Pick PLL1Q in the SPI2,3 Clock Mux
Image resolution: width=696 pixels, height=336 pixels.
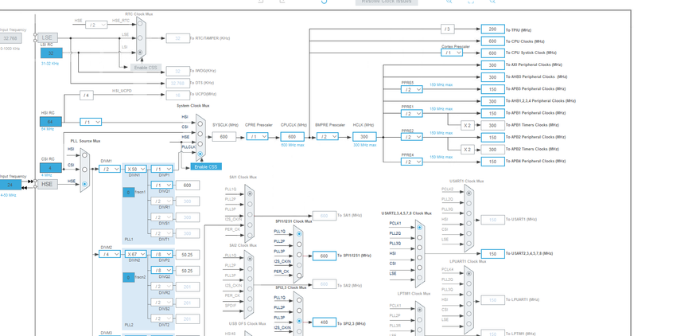point(299,300)
